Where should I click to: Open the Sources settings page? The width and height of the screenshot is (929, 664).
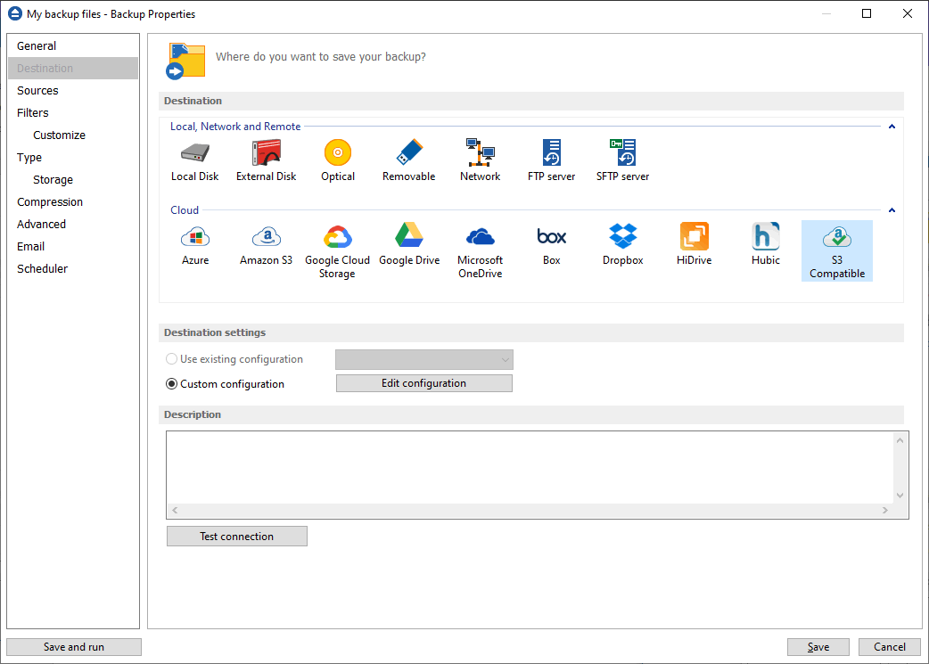click(73, 91)
